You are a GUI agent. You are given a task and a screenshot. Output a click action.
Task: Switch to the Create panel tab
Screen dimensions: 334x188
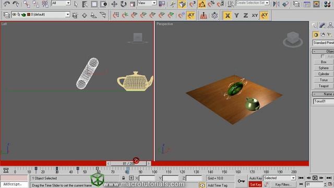click(x=314, y=26)
